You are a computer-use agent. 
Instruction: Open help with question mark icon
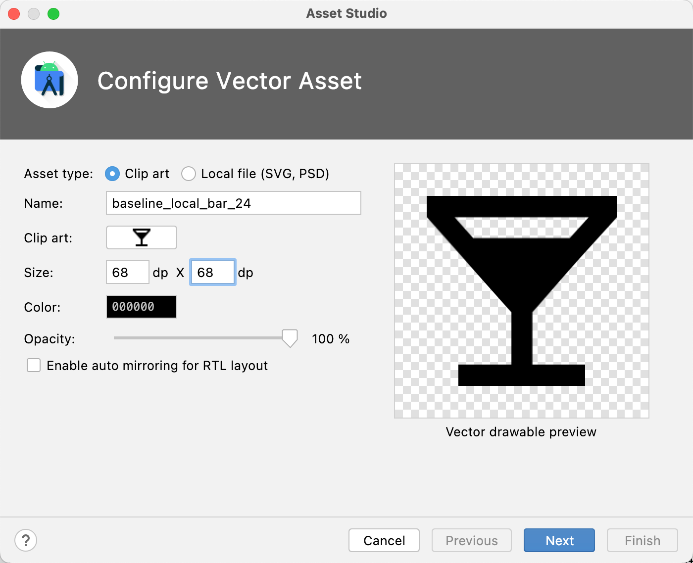26,540
